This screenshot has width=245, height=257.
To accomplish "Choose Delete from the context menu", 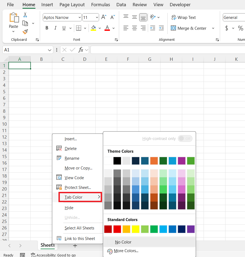I will (x=77, y=148).
